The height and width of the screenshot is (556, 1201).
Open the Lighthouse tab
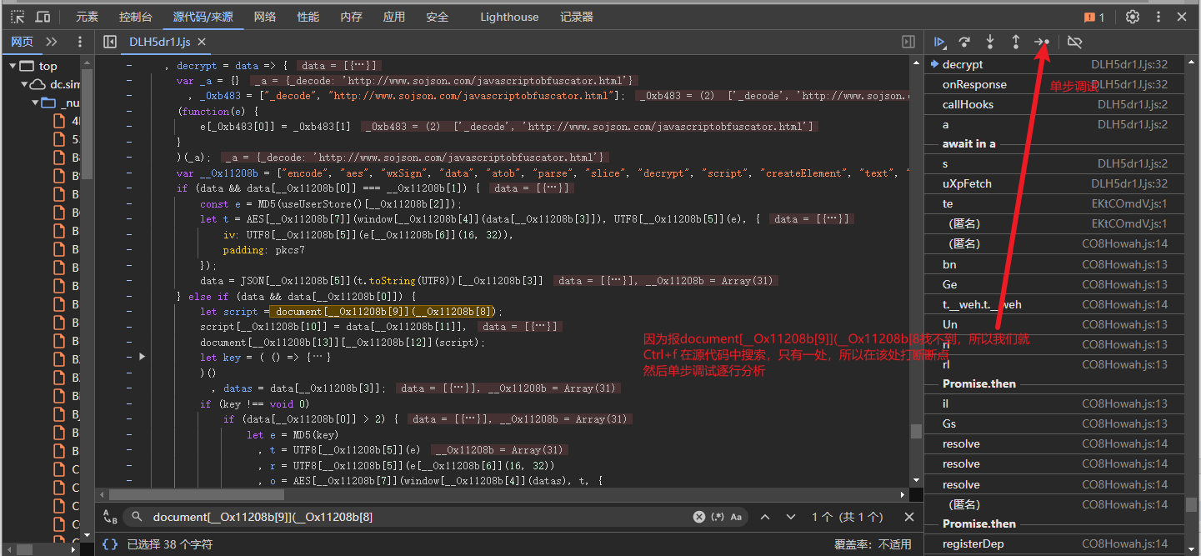pyautogui.click(x=509, y=17)
